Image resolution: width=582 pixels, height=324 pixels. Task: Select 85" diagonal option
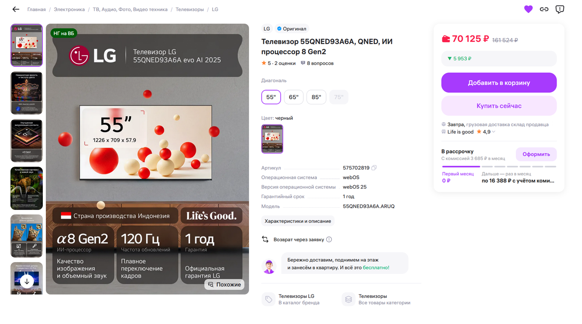[316, 97]
